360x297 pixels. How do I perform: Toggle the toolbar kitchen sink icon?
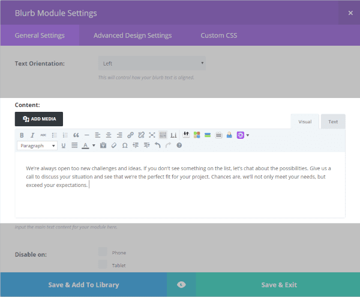163,135
